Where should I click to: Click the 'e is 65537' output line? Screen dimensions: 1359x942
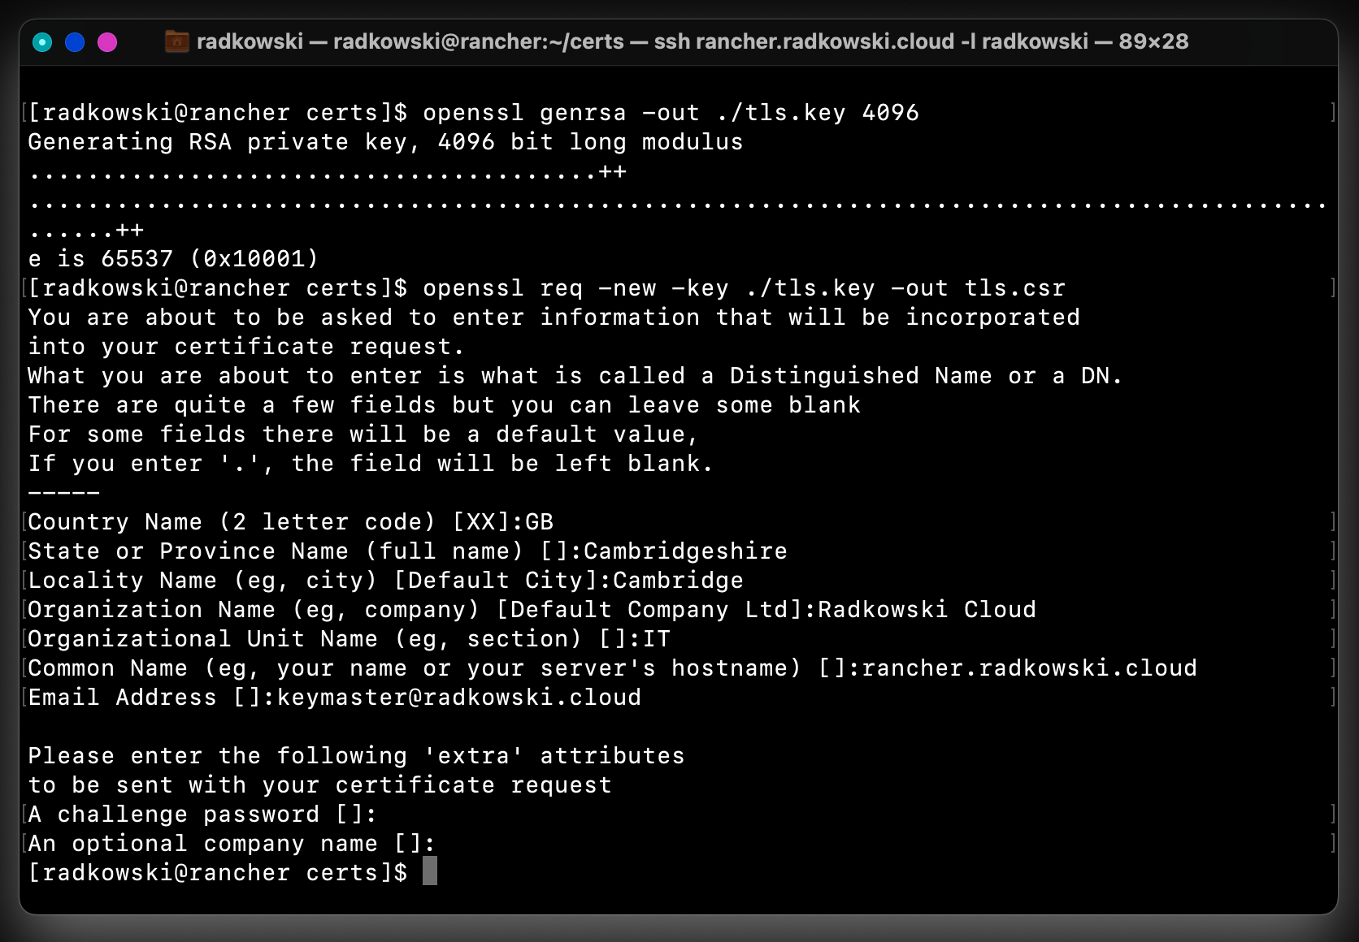coord(173,259)
